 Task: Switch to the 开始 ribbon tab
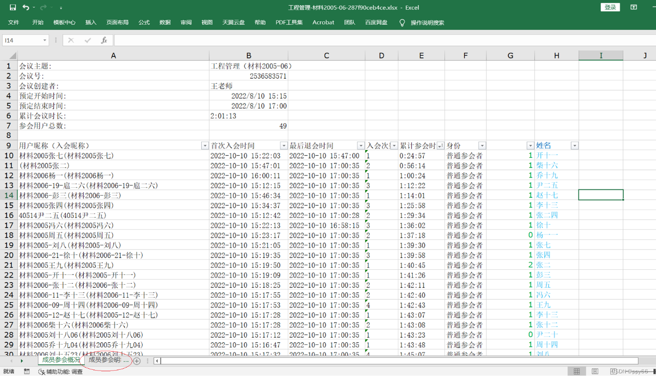38,23
